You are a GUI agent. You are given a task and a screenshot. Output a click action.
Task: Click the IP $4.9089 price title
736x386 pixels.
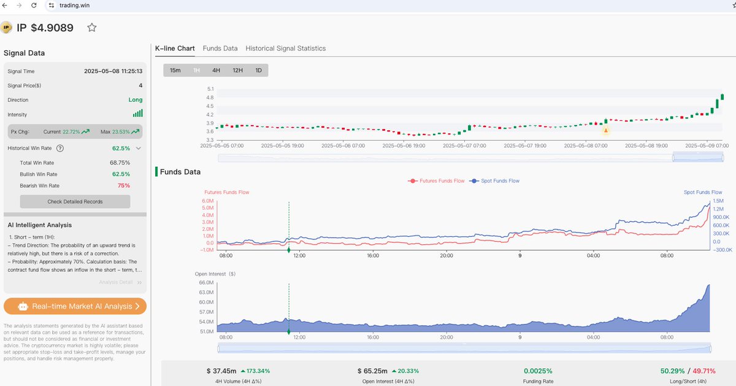point(45,28)
